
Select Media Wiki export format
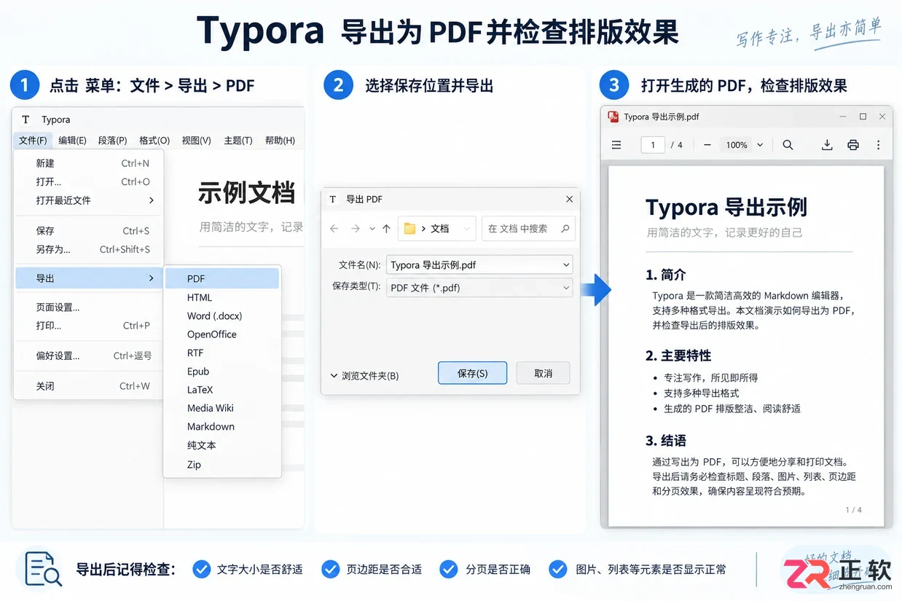222,408
